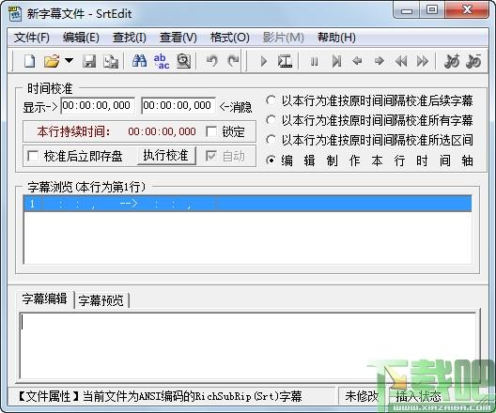The width and height of the screenshot is (496, 413).
Task: Save the file using the floppy disk icon
Action: (89, 61)
